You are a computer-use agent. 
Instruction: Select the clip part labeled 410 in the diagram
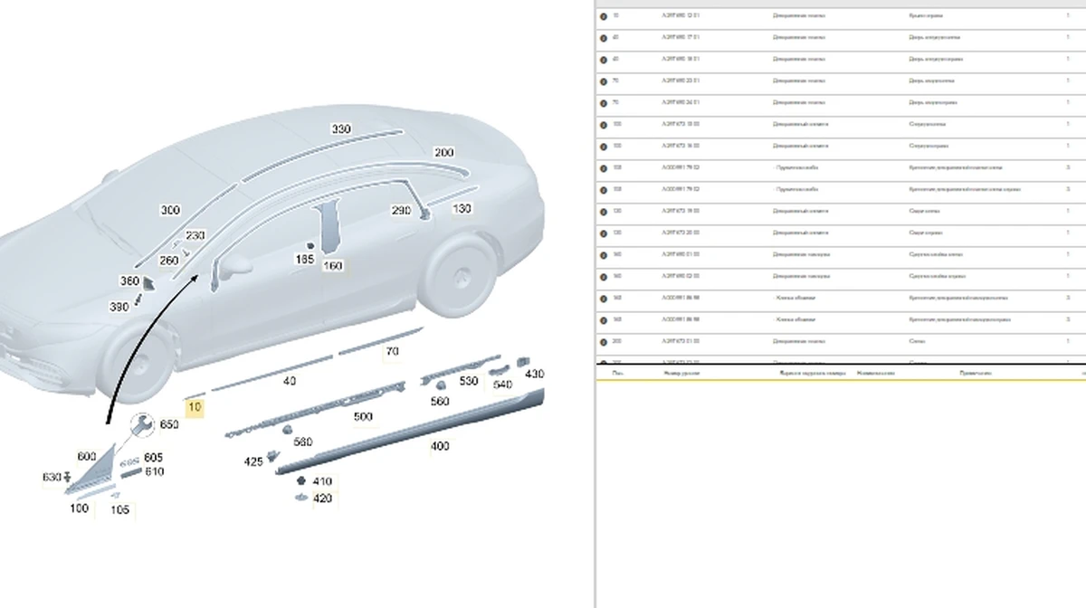[300, 480]
